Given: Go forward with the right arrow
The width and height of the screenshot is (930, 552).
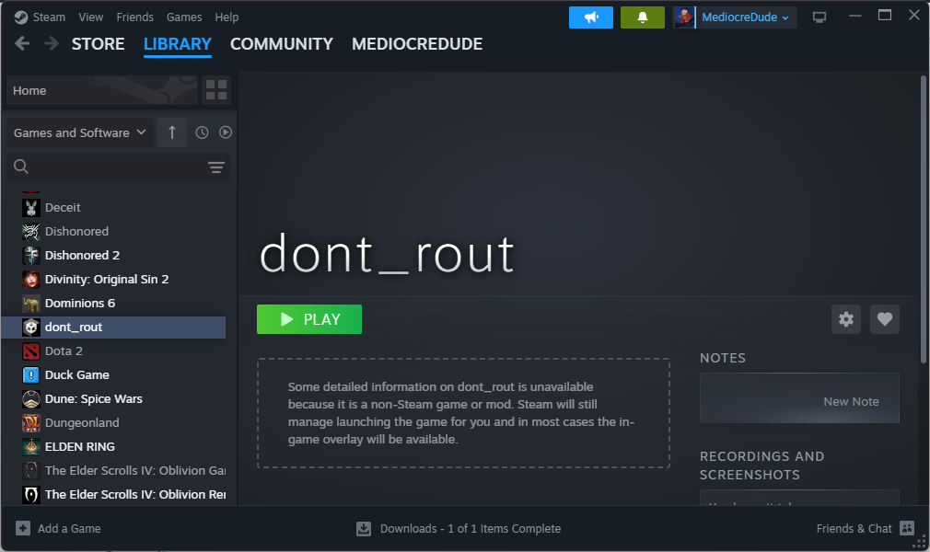Looking at the screenshot, I should (51, 43).
